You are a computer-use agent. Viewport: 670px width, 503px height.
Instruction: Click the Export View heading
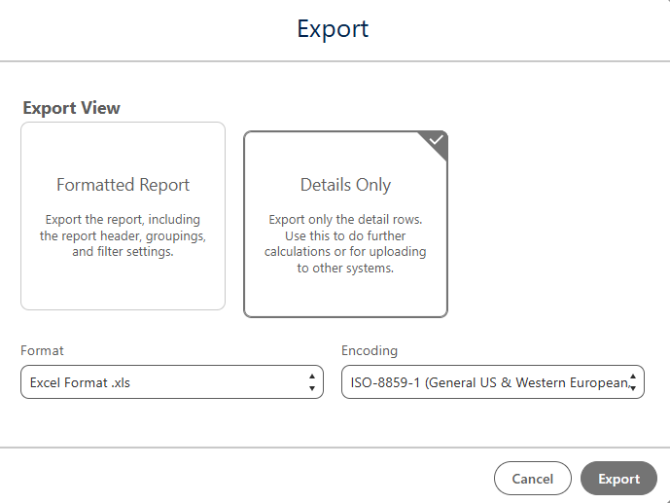(x=71, y=108)
